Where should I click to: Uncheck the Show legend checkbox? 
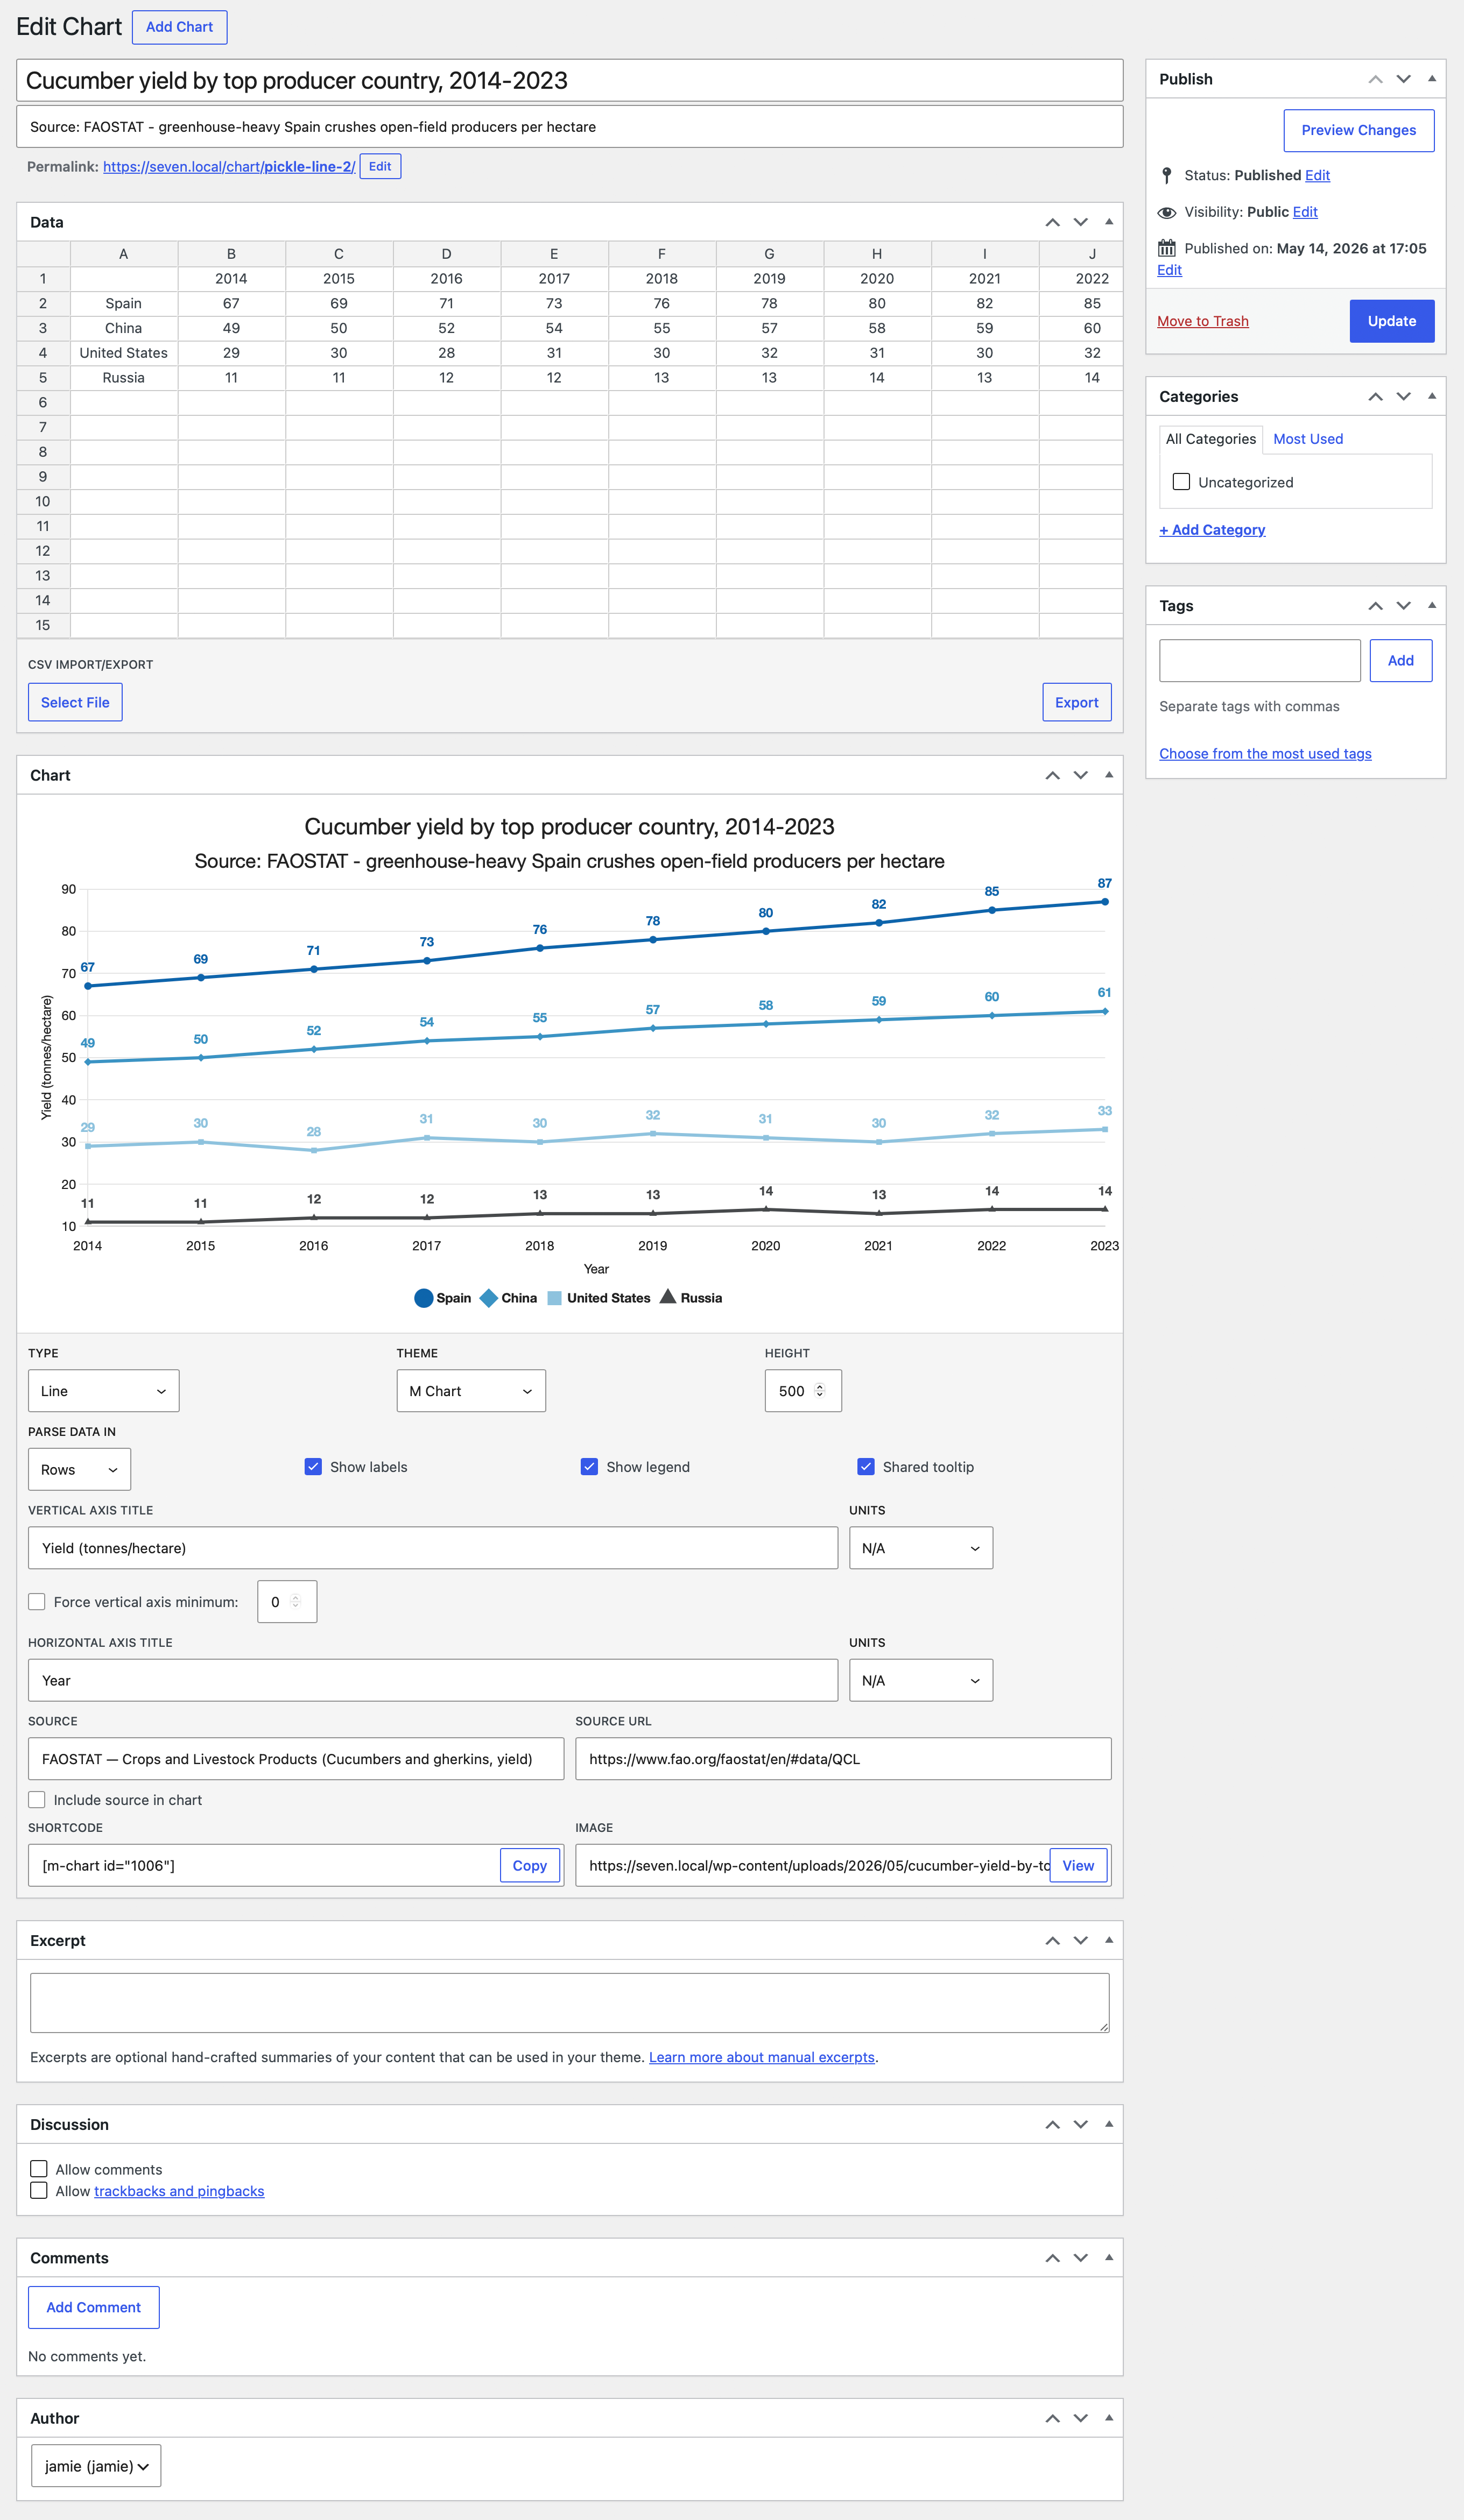click(x=589, y=1466)
